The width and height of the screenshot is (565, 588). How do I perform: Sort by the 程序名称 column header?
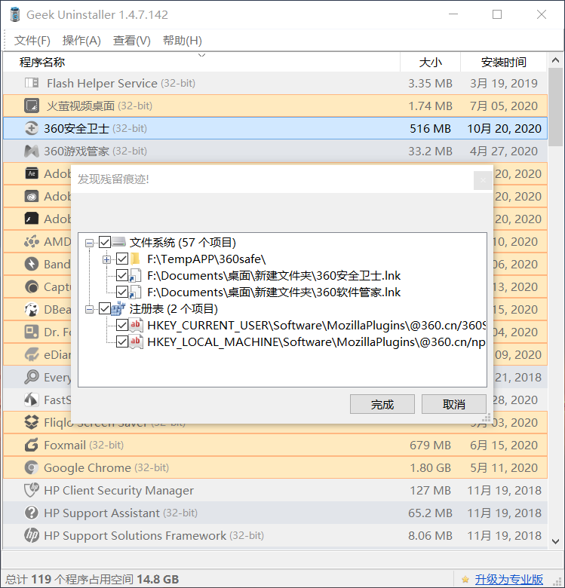[201, 62]
